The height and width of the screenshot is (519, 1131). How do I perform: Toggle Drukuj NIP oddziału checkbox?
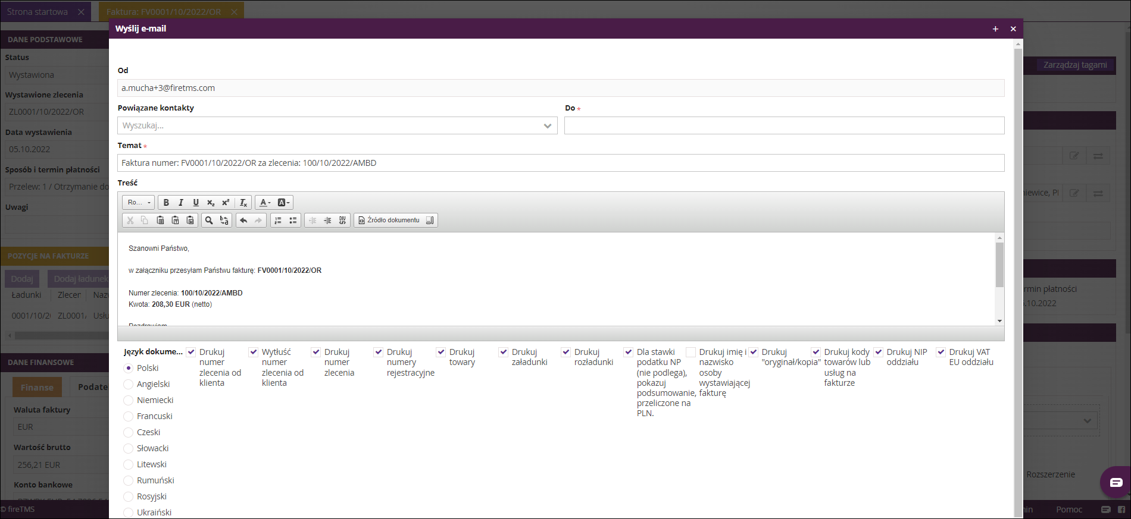click(x=879, y=352)
